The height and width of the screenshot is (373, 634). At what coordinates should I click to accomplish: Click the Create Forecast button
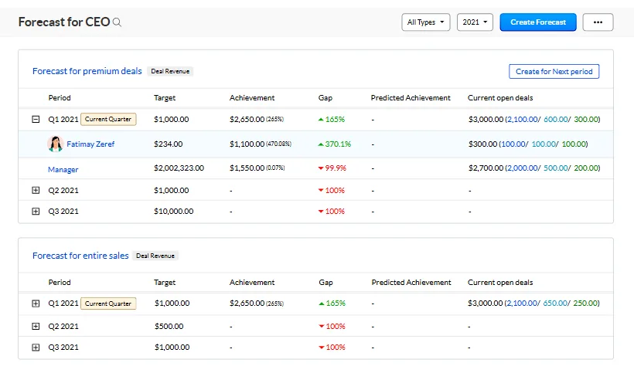538,22
